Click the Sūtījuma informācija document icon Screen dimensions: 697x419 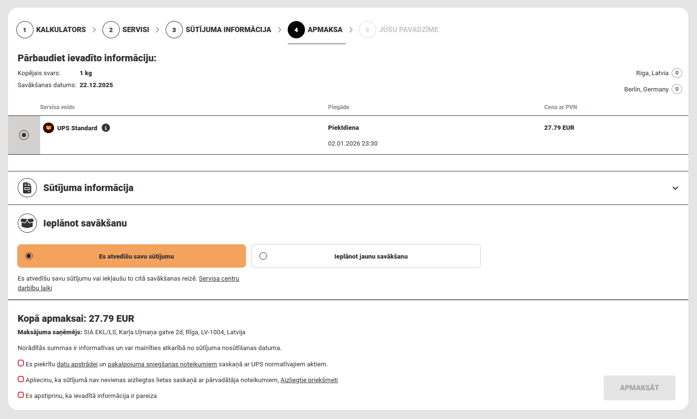[27, 188]
